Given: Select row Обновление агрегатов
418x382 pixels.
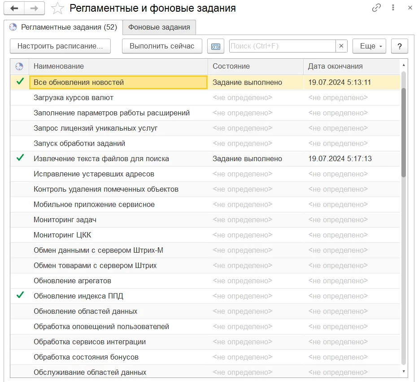Looking at the screenshot, I should tap(205, 281).
